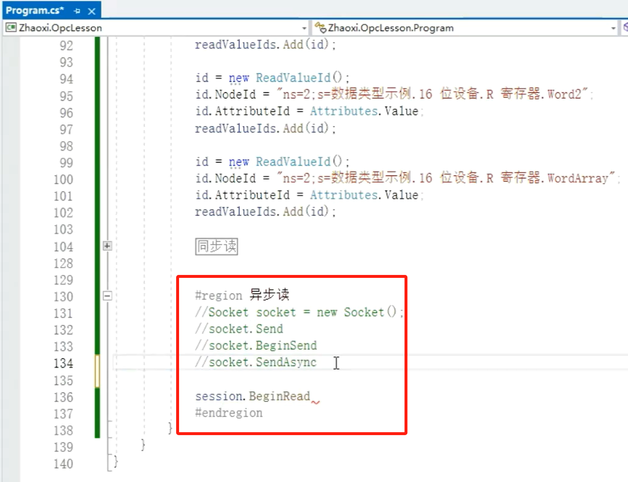The width and height of the screenshot is (628, 482).
Task: Click the //socket.BeginSend comment line
Action: point(256,346)
